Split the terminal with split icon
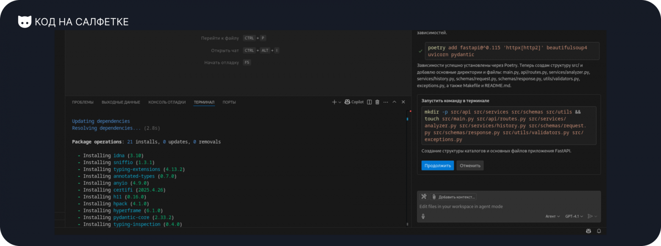The width and height of the screenshot is (661, 246). click(369, 102)
